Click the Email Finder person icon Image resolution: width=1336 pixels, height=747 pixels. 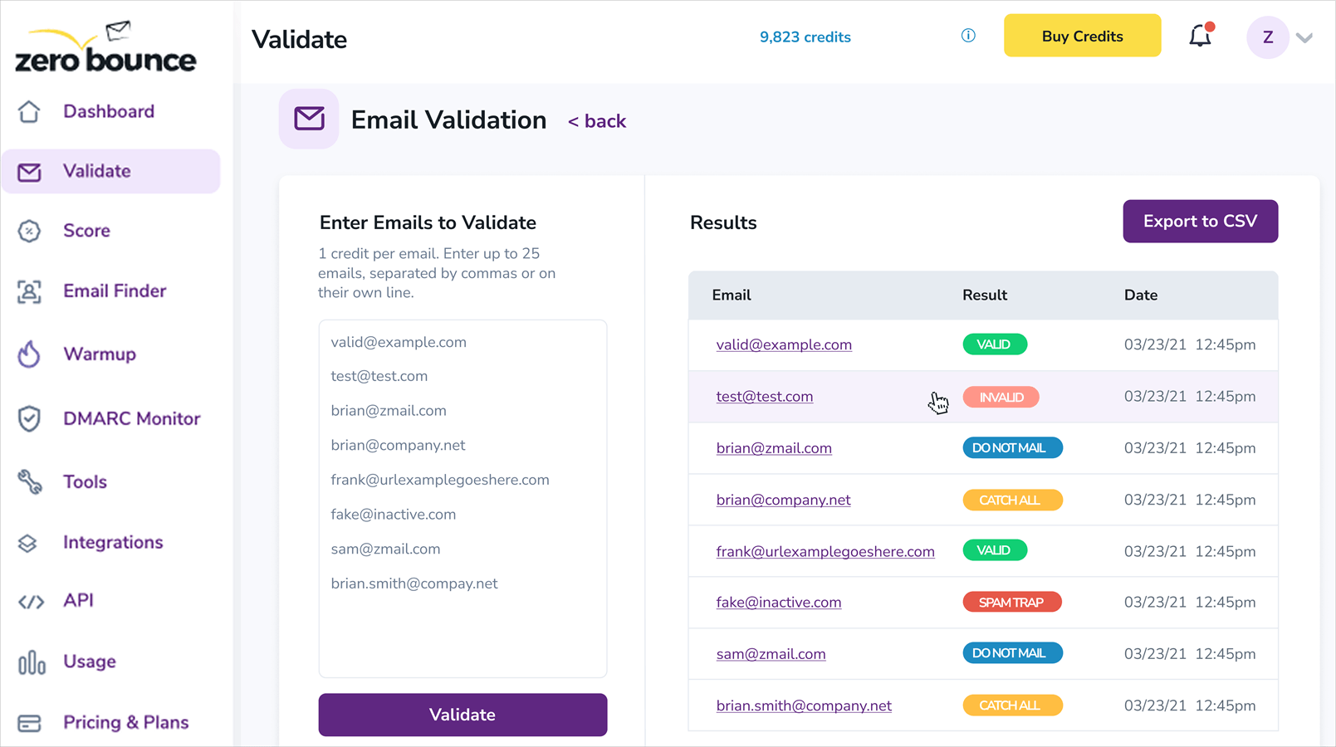click(29, 291)
